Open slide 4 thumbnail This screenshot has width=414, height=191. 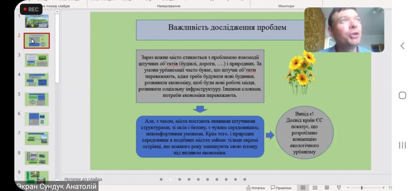[x=37, y=80]
